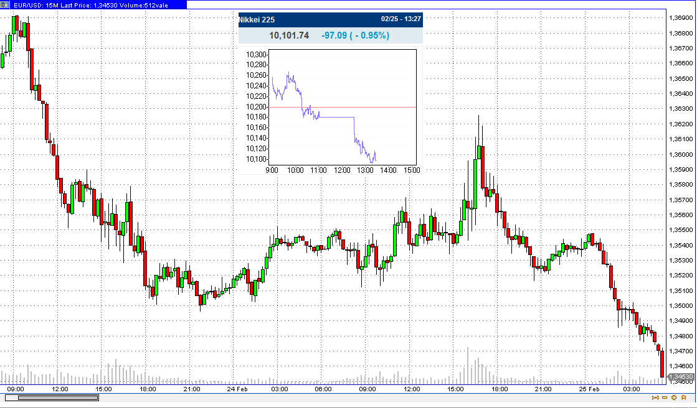This screenshot has height=408, width=697.
Task: Click the 25 Feb date label on time axis
Action: [589, 389]
